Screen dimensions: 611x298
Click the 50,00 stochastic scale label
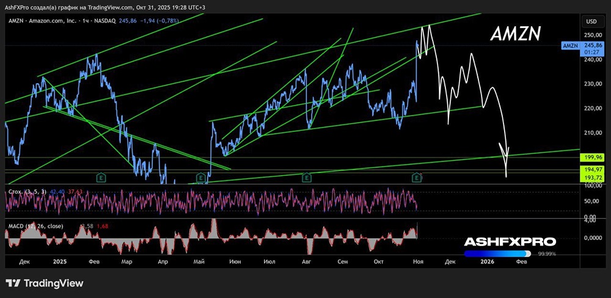[592, 201]
